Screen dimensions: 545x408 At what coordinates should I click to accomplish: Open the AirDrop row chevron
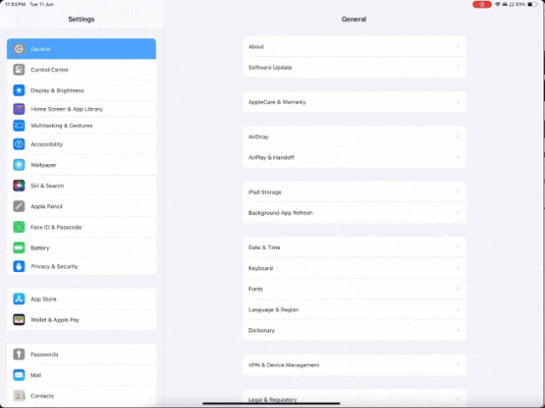[x=458, y=137]
